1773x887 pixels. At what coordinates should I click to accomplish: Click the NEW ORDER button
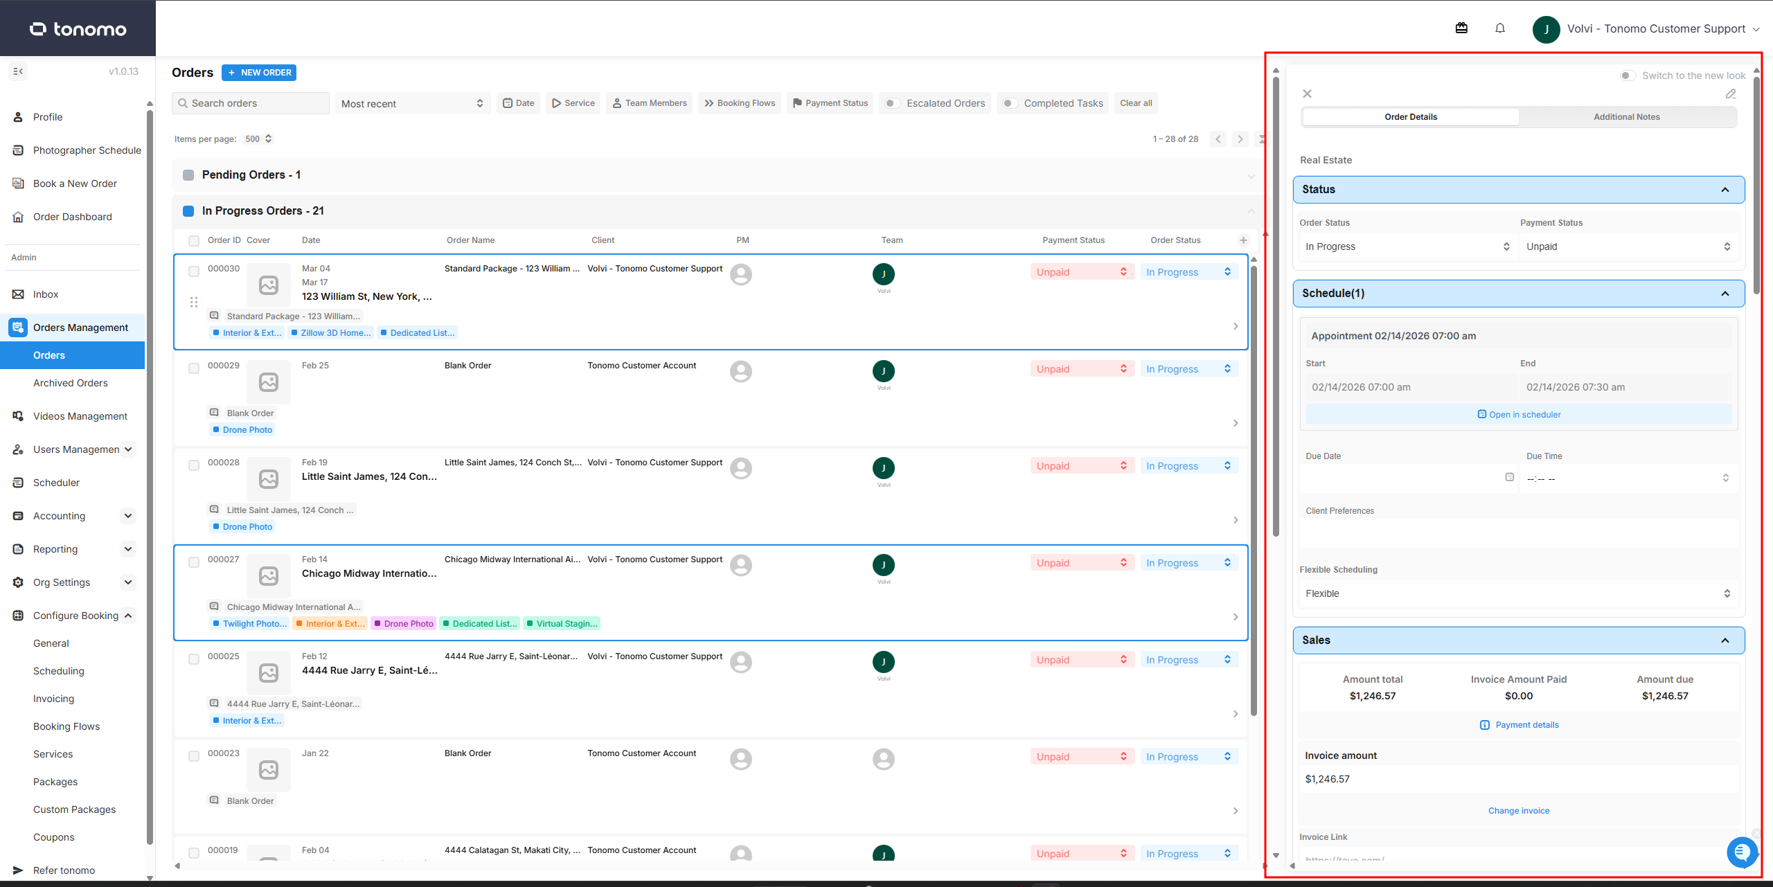[259, 73]
